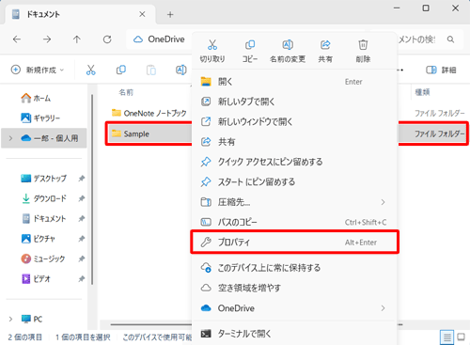This screenshot has height=345, width=470.
Task: Go up one folder level
Action: [77, 39]
